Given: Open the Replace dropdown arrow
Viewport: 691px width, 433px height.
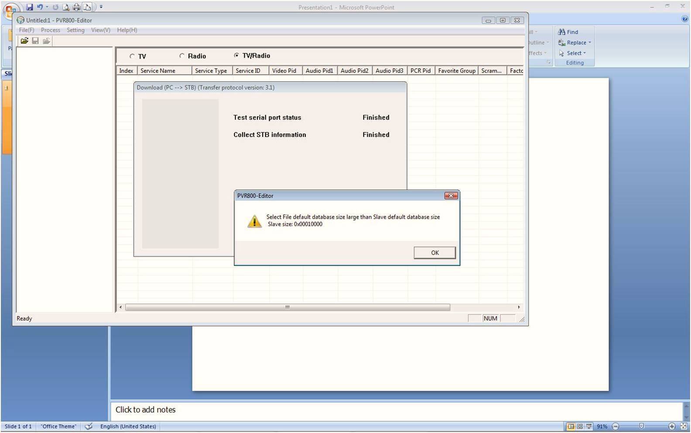Looking at the screenshot, I should pos(590,43).
